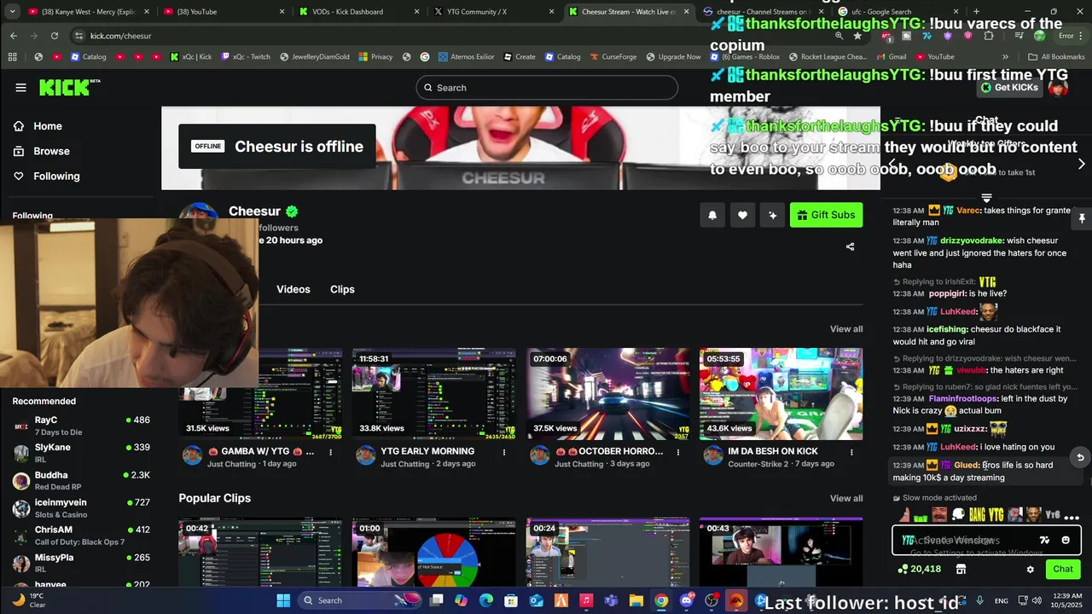Open recommended channel iceinmyvein
This screenshot has height=614, width=1092.
[81, 508]
